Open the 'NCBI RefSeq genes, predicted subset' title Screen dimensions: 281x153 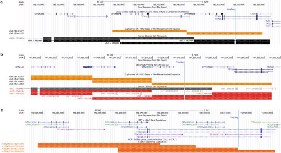(x=152, y=139)
